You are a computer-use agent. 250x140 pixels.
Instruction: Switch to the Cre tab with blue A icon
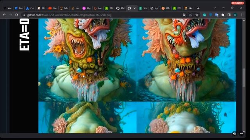pyautogui.click(x=30, y=8)
